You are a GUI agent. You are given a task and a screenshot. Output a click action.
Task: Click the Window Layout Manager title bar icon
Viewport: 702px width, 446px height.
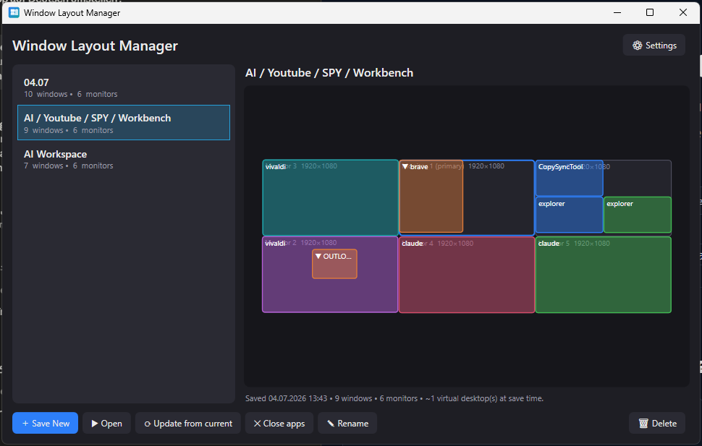pyautogui.click(x=14, y=12)
